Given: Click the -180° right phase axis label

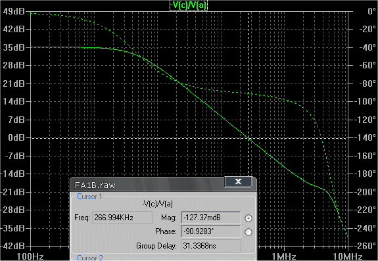Looking at the screenshot, I should click(366, 174).
